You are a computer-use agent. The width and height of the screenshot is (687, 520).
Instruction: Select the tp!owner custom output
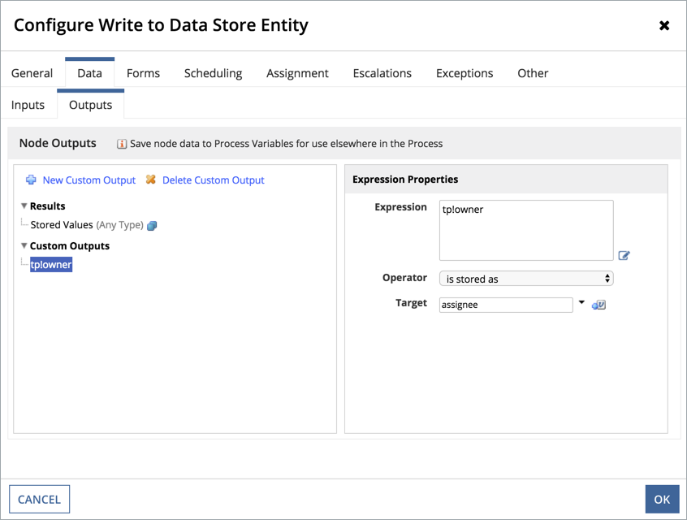51,265
